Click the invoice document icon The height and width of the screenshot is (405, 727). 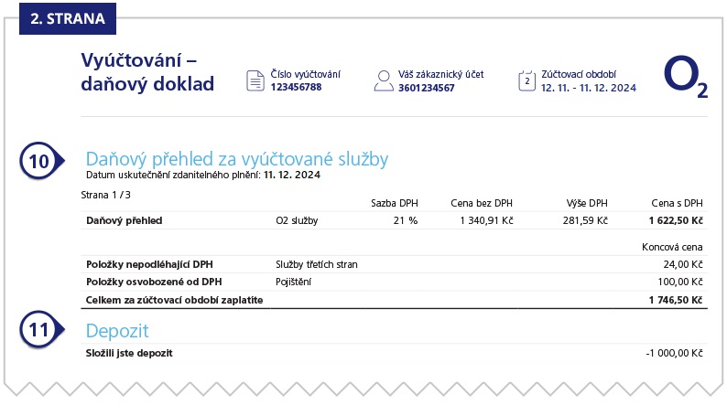(255, 80)
